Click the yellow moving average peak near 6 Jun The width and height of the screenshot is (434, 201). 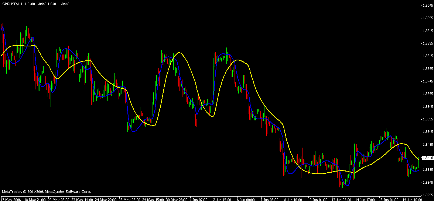(x=238, y=60)
